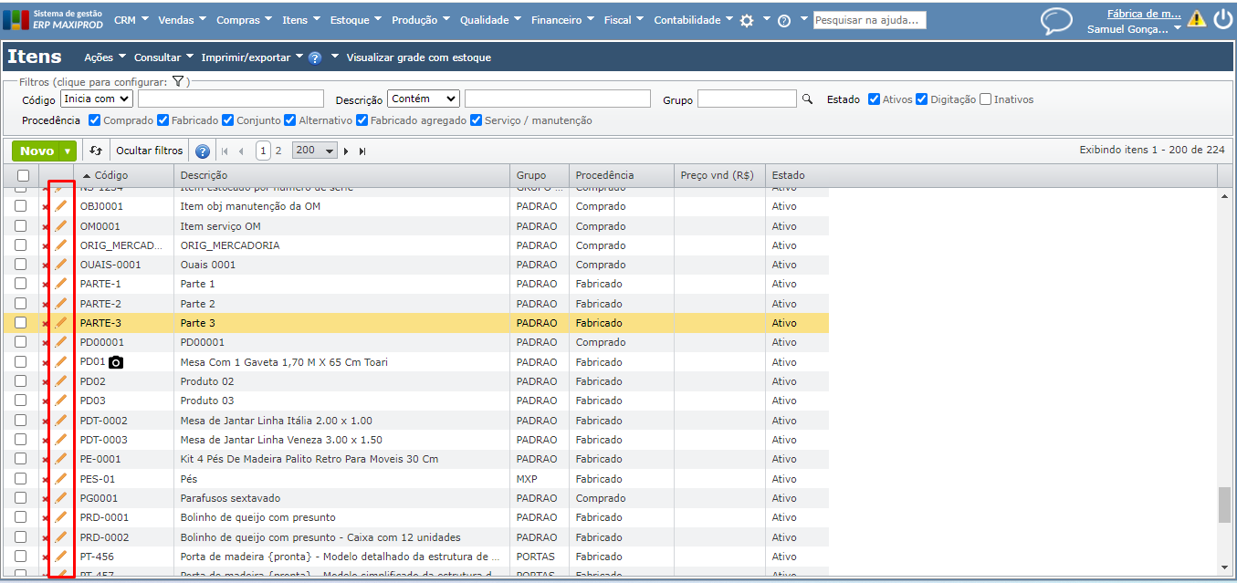Expand the Novo button dropdown arrow
Viewport: 1237px width, 583px height.
pos(68,151)
